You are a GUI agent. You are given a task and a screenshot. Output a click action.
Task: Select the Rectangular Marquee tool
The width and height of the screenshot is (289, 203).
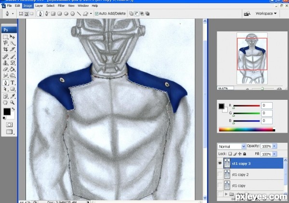click(5, 37)
